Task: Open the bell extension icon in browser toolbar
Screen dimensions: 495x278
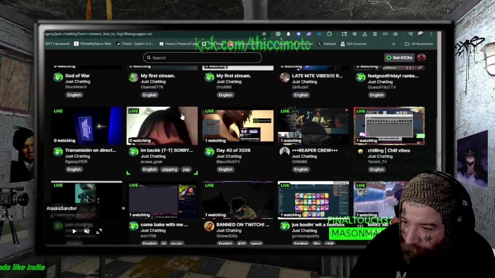Action: pyautogui.click(x=288, y=34)
